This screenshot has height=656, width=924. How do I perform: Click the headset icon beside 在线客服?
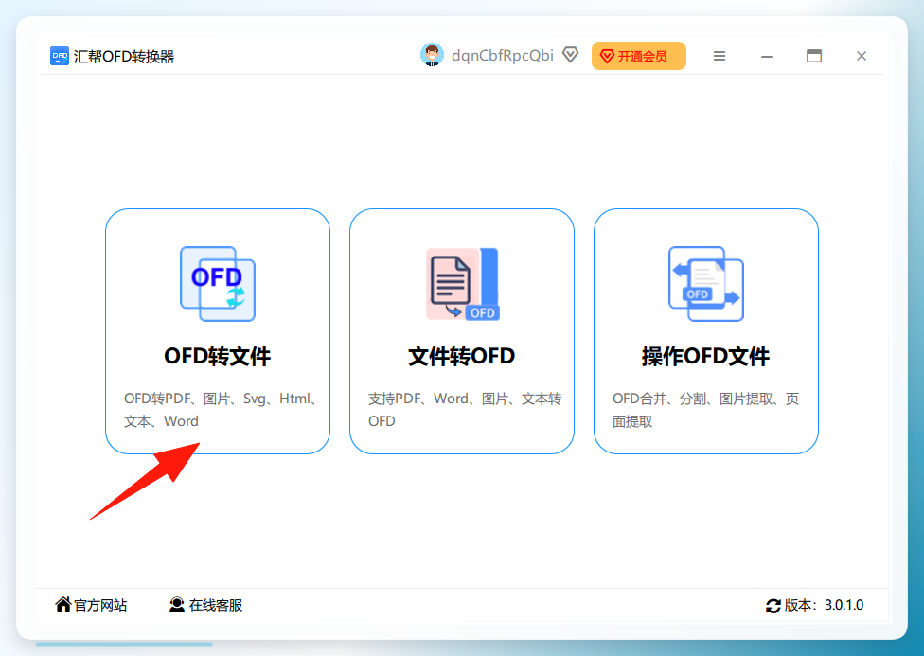pyautogui.click(x=177, y=605)
